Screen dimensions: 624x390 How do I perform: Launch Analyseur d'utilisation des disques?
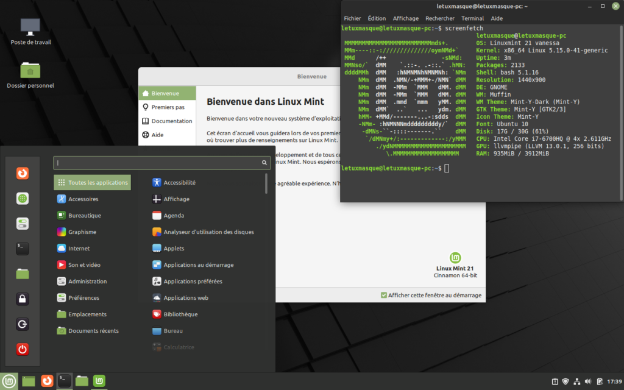click(x=203, y=232)
